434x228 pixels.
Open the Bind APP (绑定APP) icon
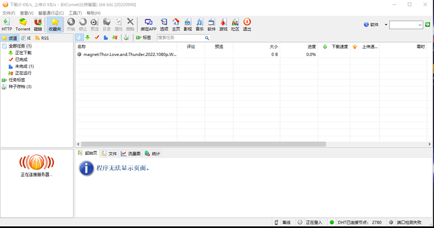[x=148, y=25]
